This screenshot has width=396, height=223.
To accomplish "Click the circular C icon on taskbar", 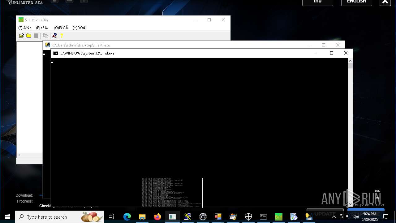I will pos(203,217).
